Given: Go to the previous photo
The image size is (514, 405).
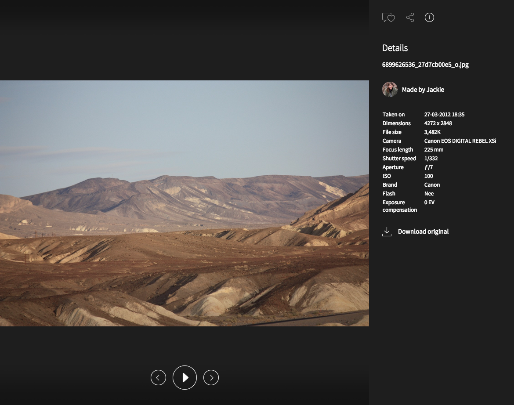Looking at the screenshot, I should [158, 377].
